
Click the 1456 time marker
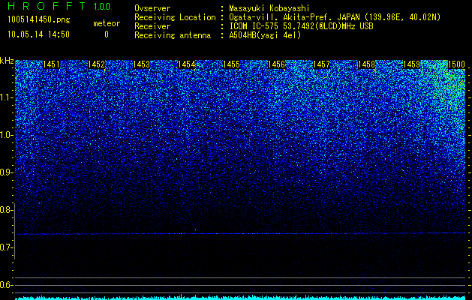276,64
